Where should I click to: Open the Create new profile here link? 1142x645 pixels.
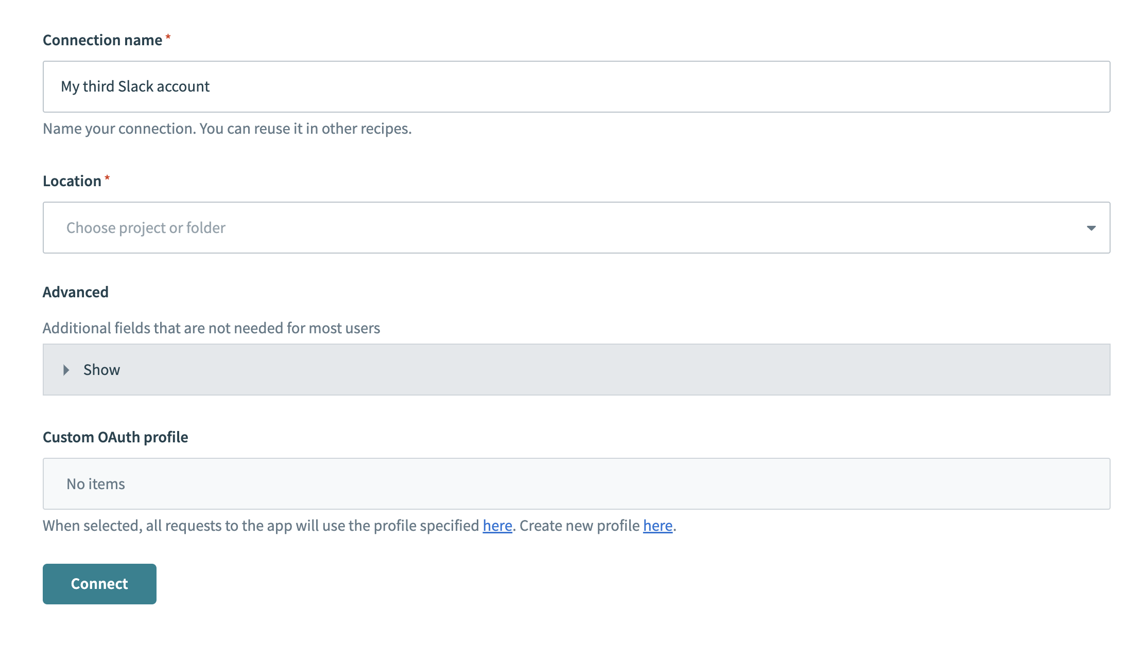pyautogui.click(x=657, y=526)
